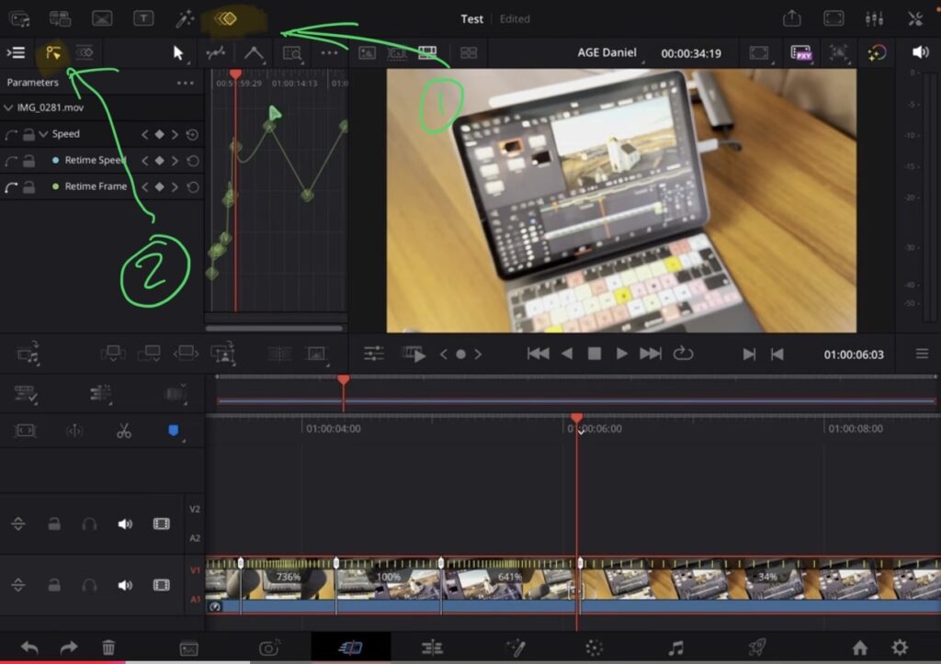Go to next keyframe on Speed row

(x=175, y=134)
